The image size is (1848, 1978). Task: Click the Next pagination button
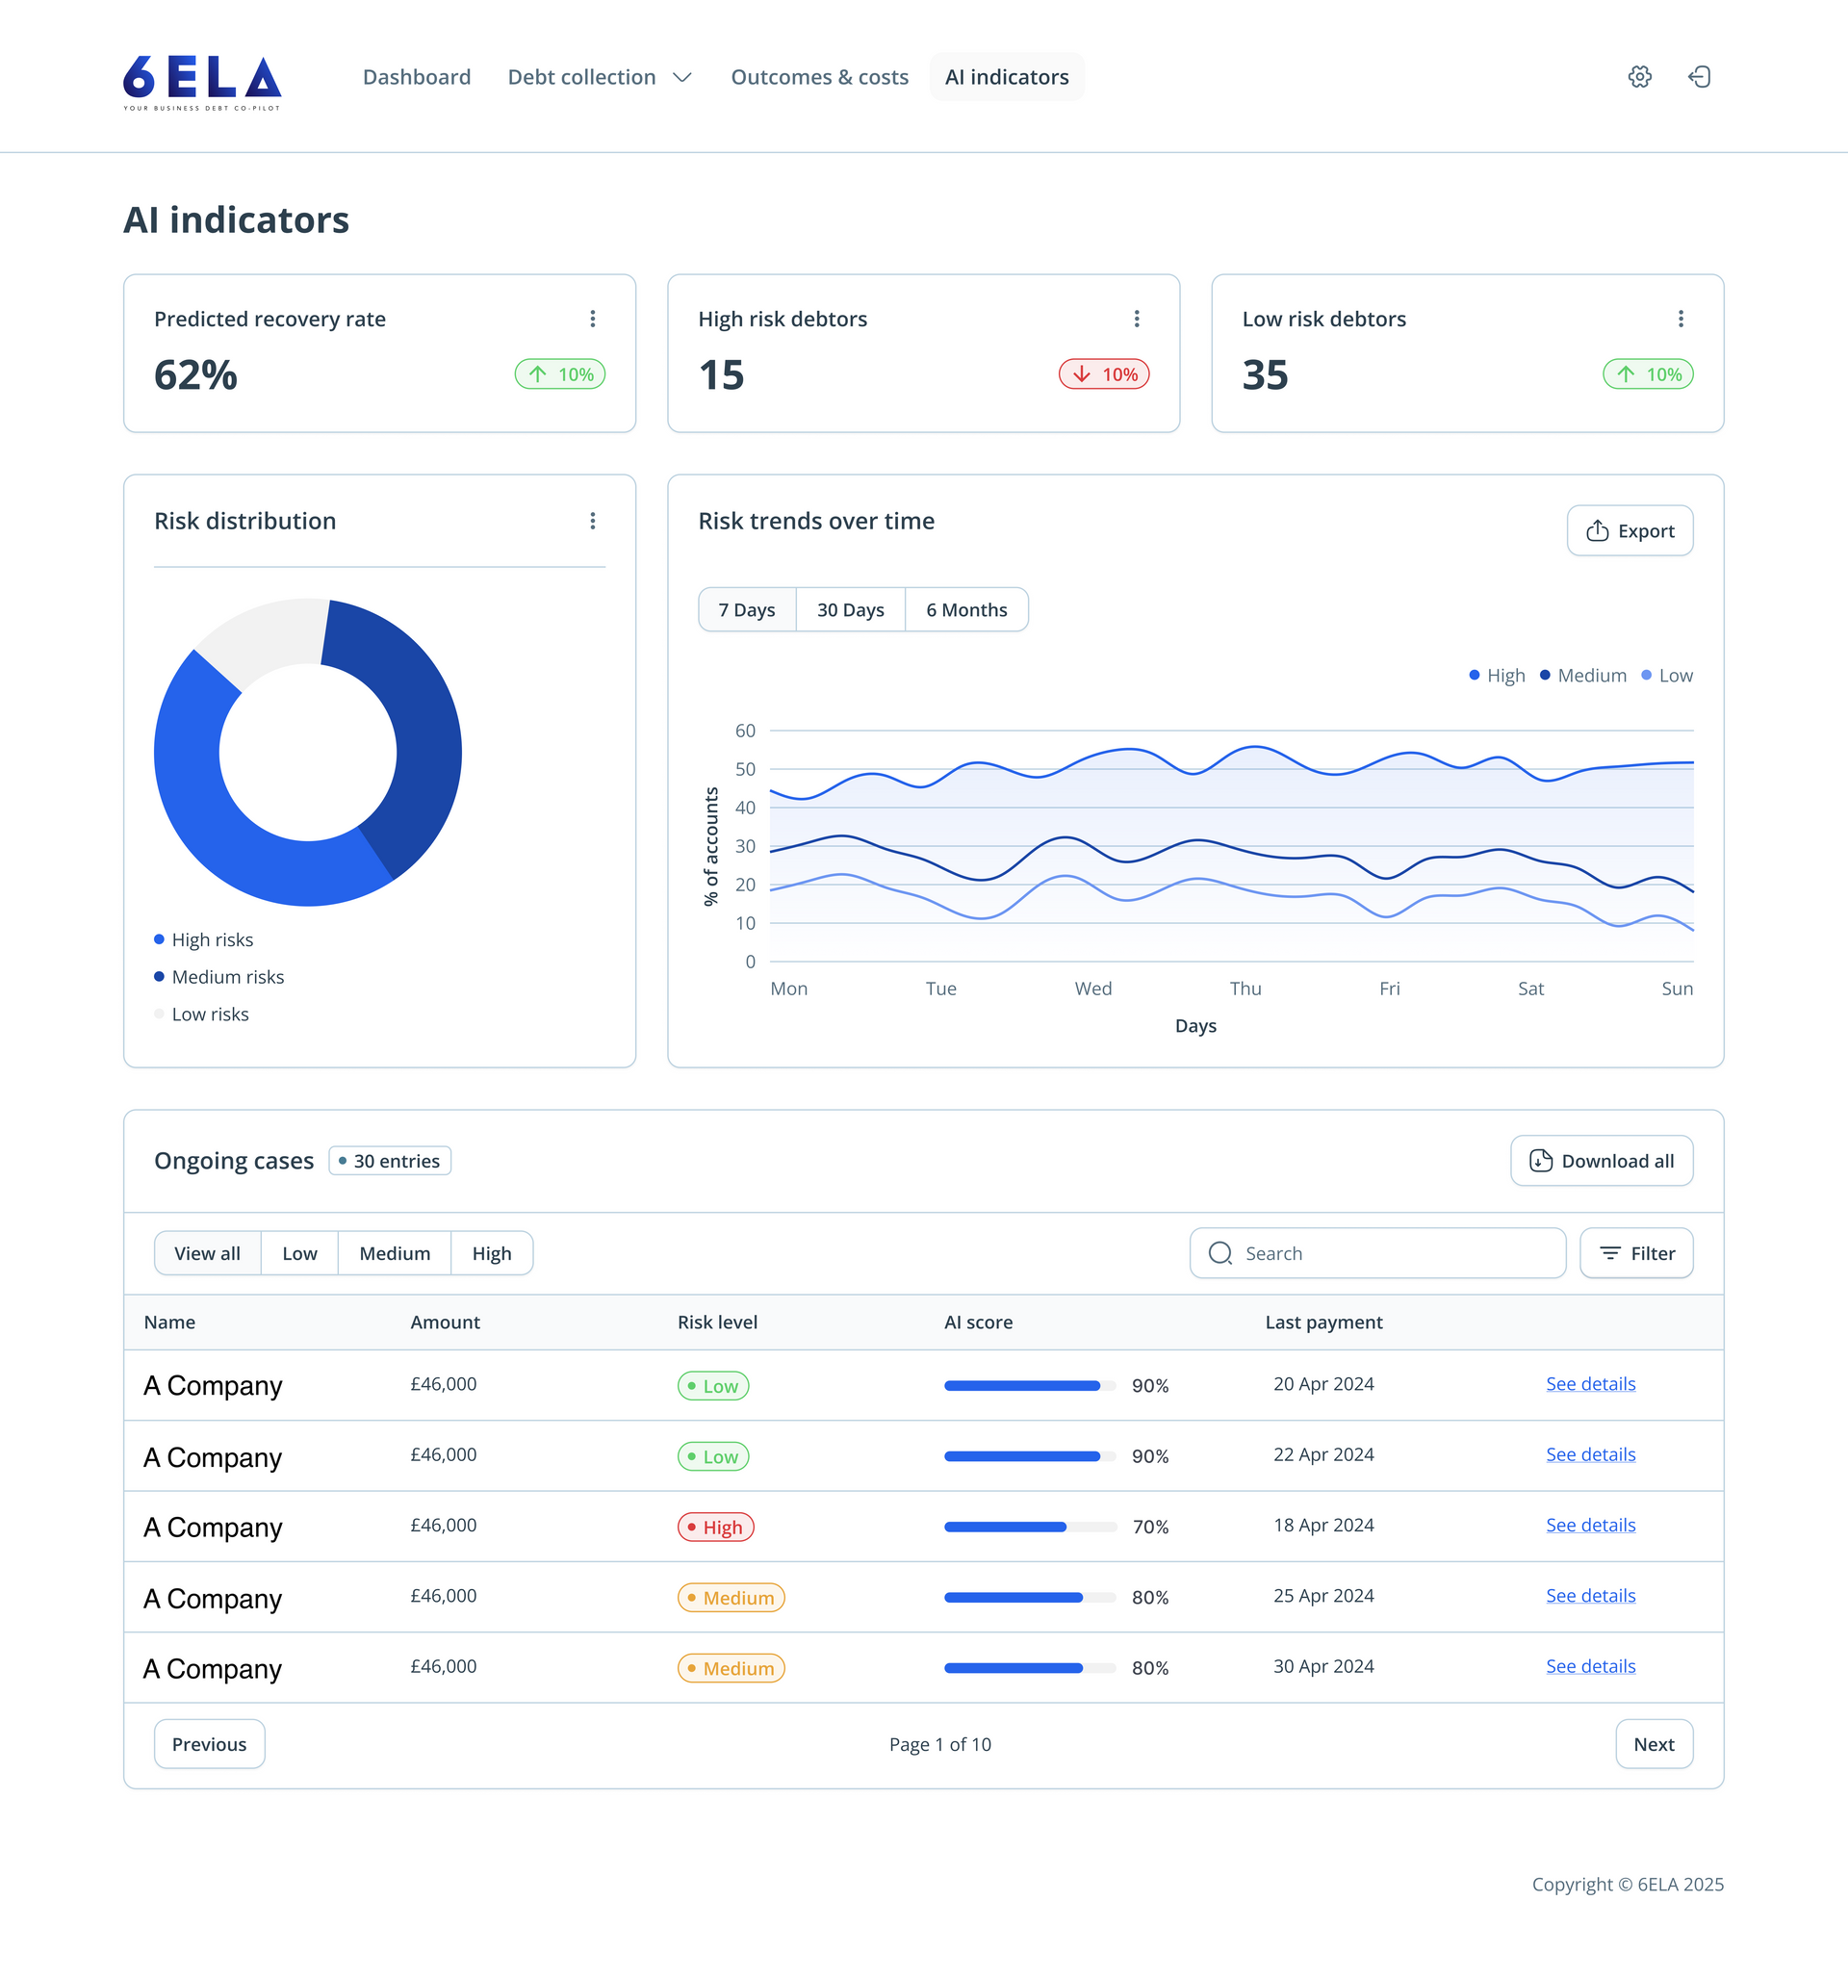pos(1653,1743)
